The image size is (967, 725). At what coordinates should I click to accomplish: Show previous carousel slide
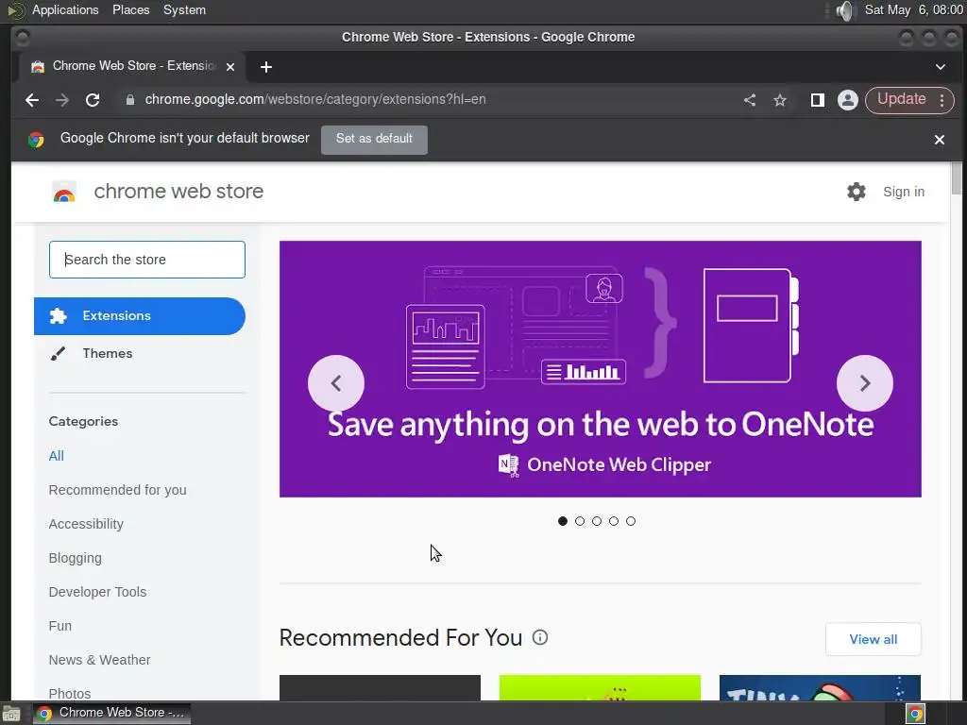(x=336, y=383)
